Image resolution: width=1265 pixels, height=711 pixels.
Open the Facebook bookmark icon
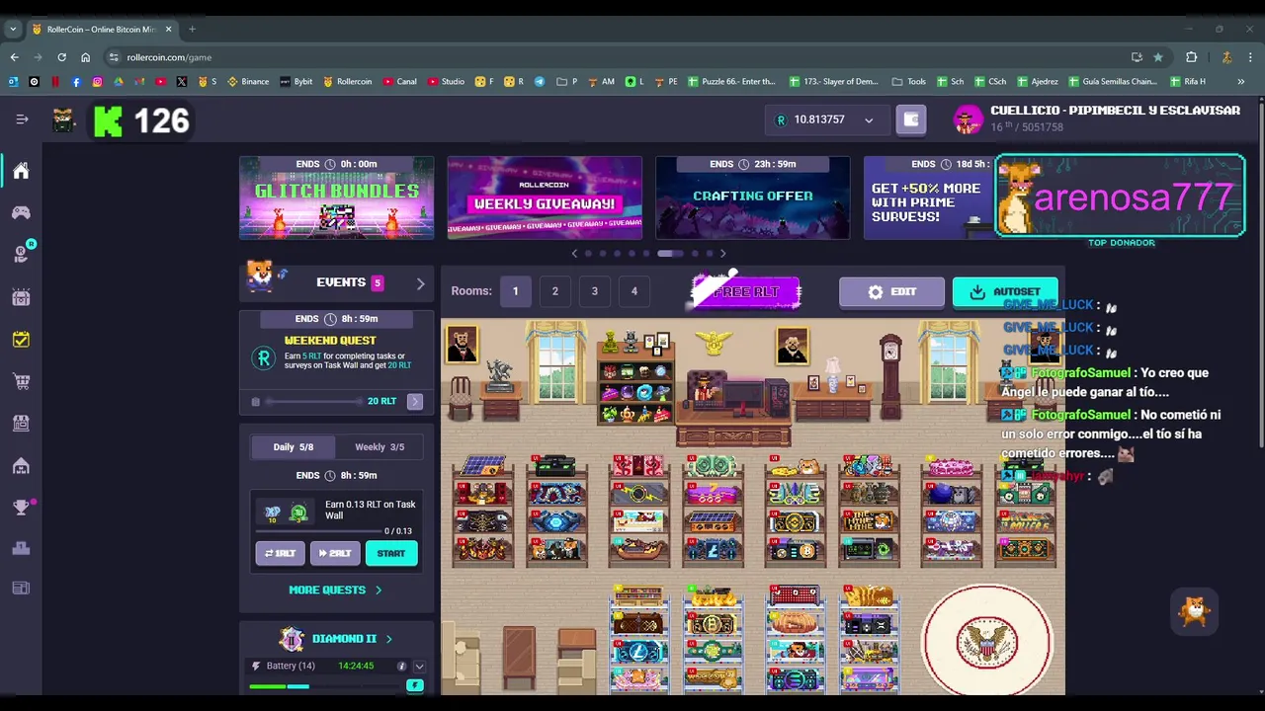tap(76, 81)
